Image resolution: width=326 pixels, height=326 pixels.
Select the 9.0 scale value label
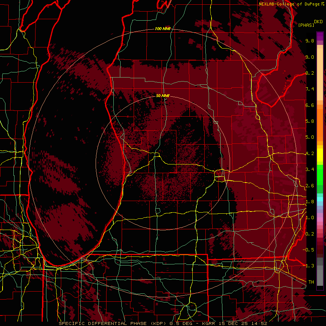(x=310, y=57)
